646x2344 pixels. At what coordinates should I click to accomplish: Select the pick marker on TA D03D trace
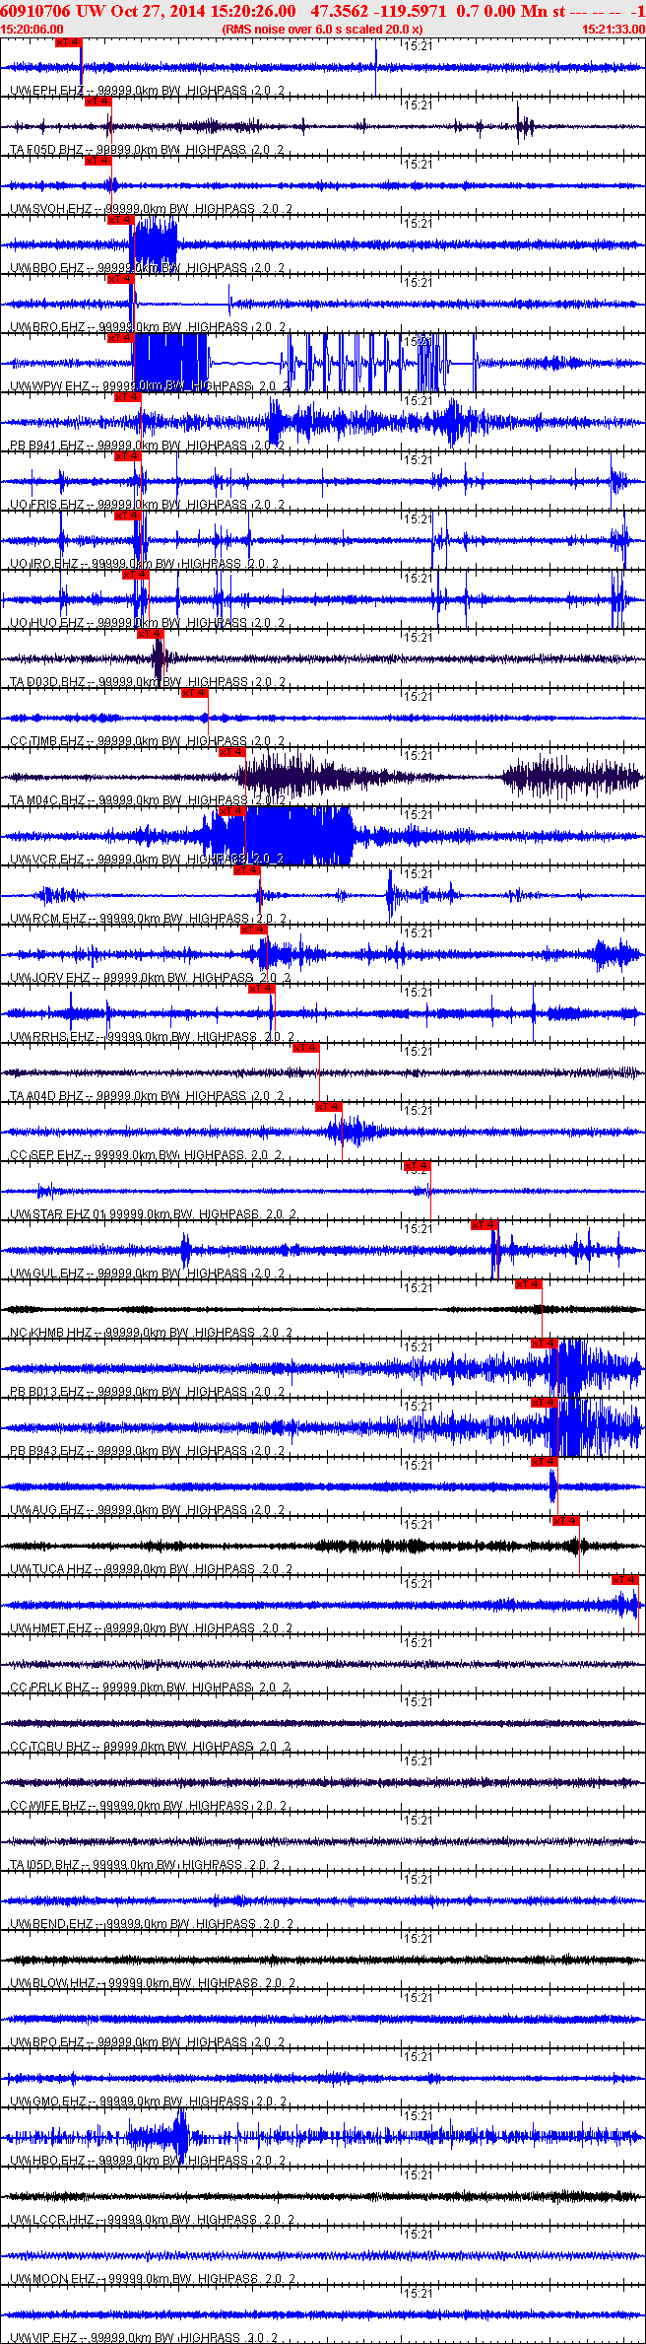click(x=150, y=634)
